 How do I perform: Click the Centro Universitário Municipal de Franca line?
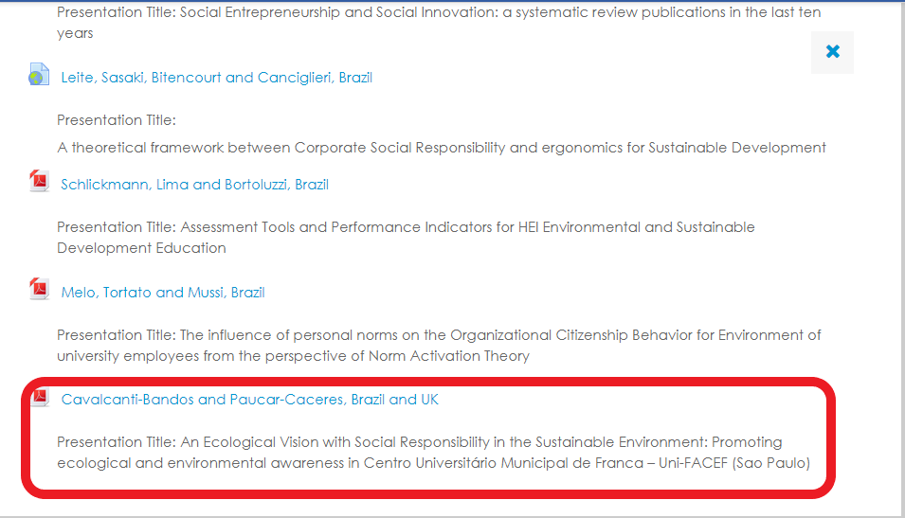(433, 463)
